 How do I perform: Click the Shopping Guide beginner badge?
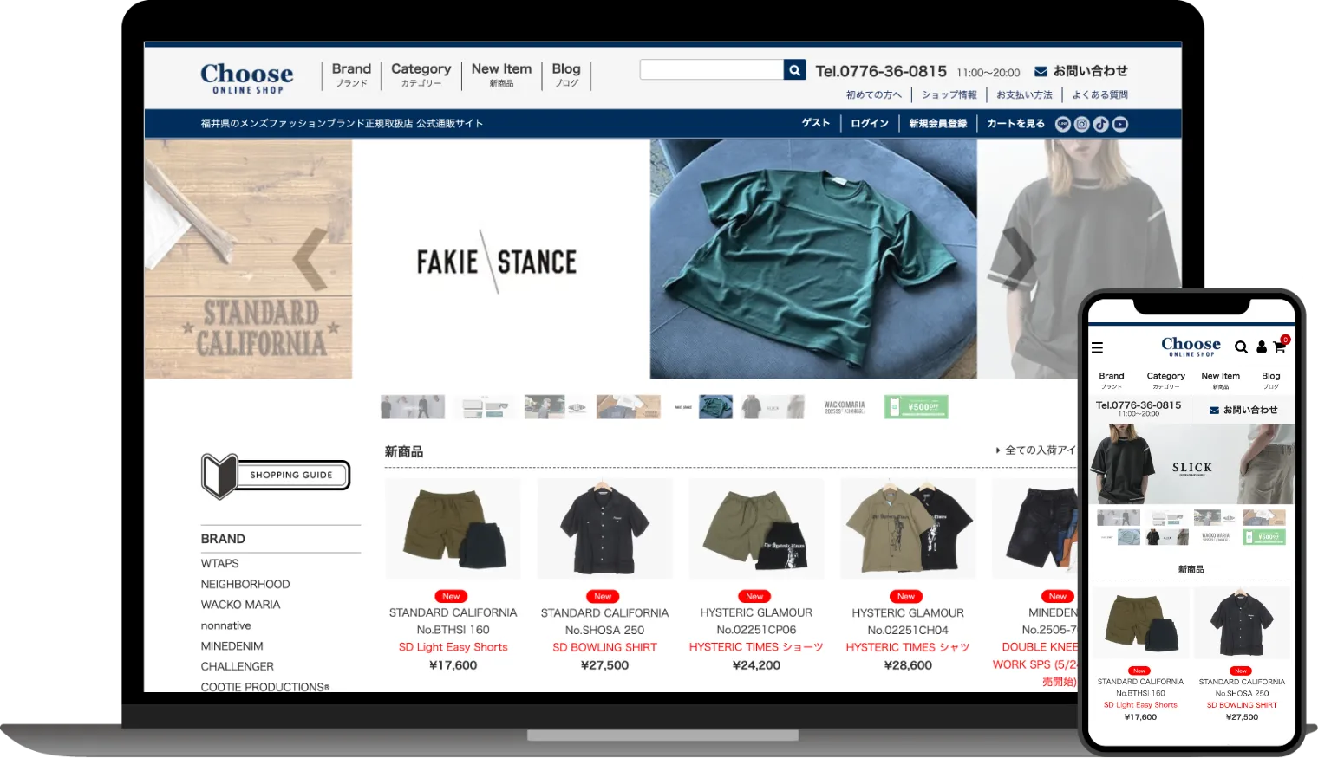click(276, 475)
